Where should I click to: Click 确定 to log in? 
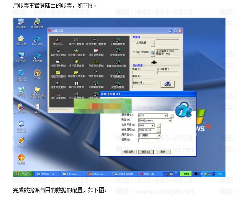click(146, 152)
